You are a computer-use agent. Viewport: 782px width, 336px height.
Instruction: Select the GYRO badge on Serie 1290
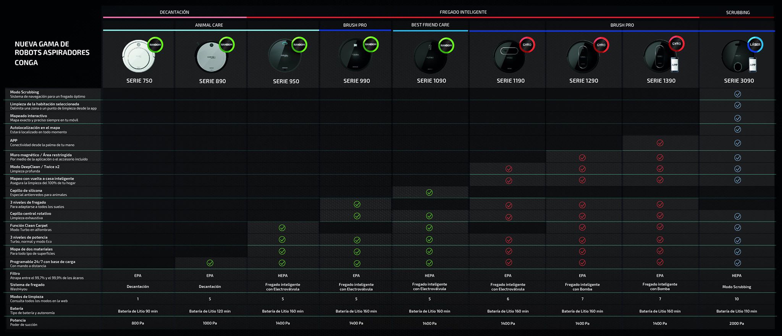(601, 45)
